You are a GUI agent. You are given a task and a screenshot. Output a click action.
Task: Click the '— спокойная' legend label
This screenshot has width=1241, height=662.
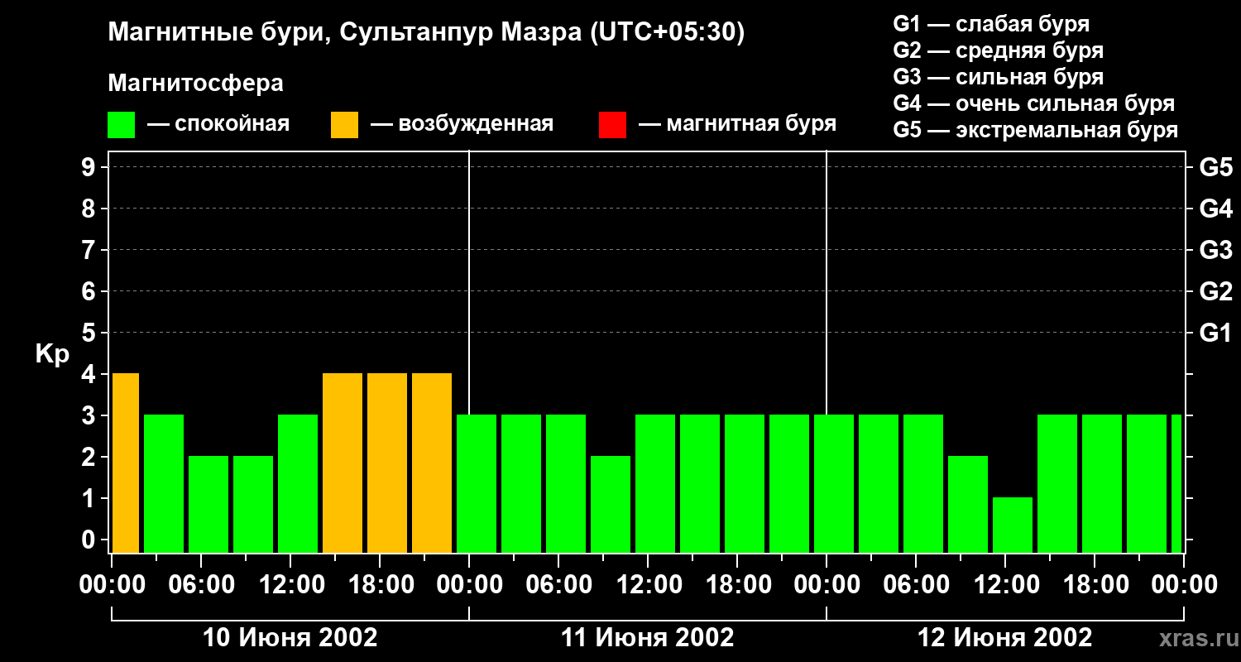point(218,125)
